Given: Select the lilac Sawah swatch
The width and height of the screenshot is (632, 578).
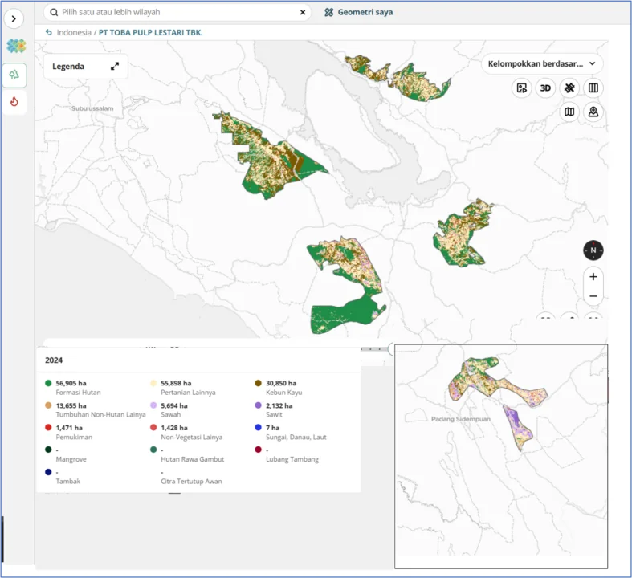Looking at the screenshot, I should [x=153, y=405].
